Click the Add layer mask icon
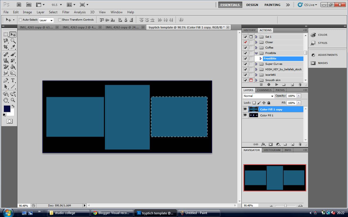This screenshot has width=348, height=217. pos(271,144)
